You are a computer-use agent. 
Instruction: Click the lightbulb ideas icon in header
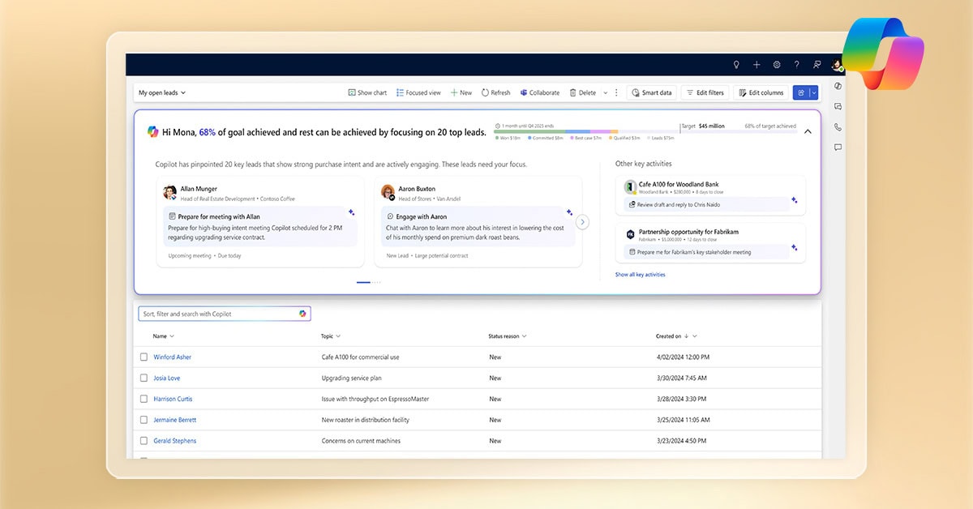(x=736, y=65)
